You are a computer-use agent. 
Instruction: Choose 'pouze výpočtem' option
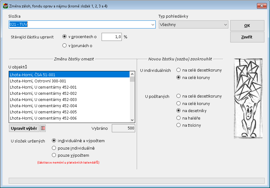pos(54,155)
